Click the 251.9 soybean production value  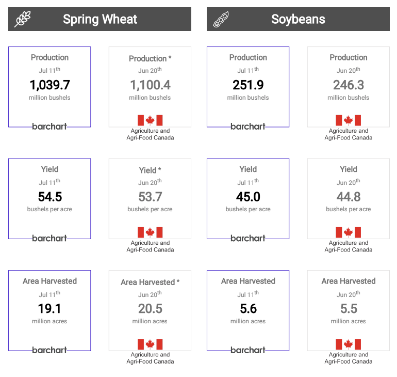[248, 85]
